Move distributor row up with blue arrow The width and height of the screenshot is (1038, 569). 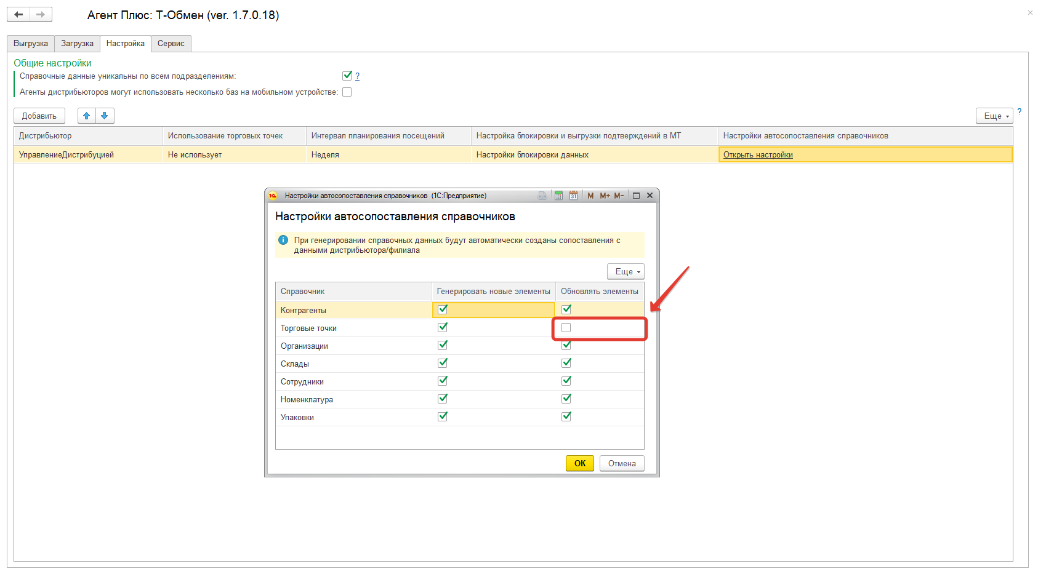point(87,116)
